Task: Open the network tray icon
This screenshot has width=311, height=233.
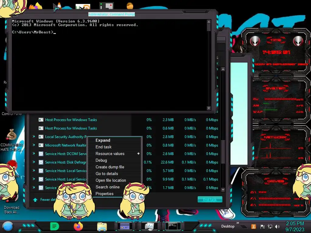Action: point(270,226)
